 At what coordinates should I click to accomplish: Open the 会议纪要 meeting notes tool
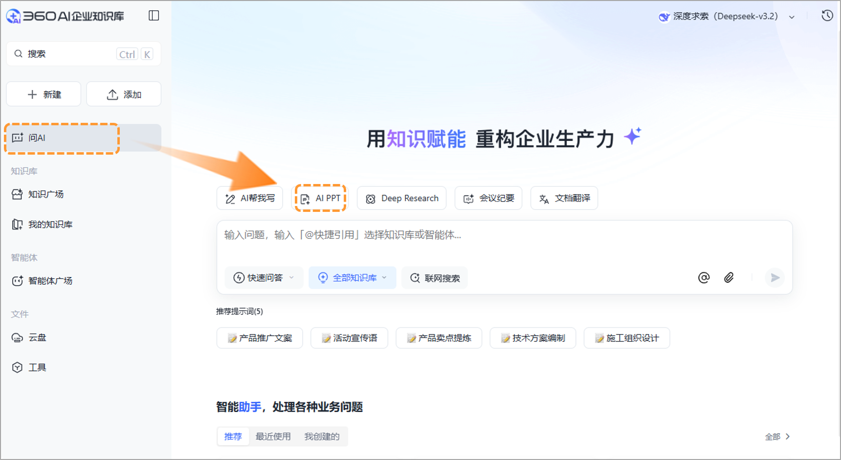click(x=488, y=198)
